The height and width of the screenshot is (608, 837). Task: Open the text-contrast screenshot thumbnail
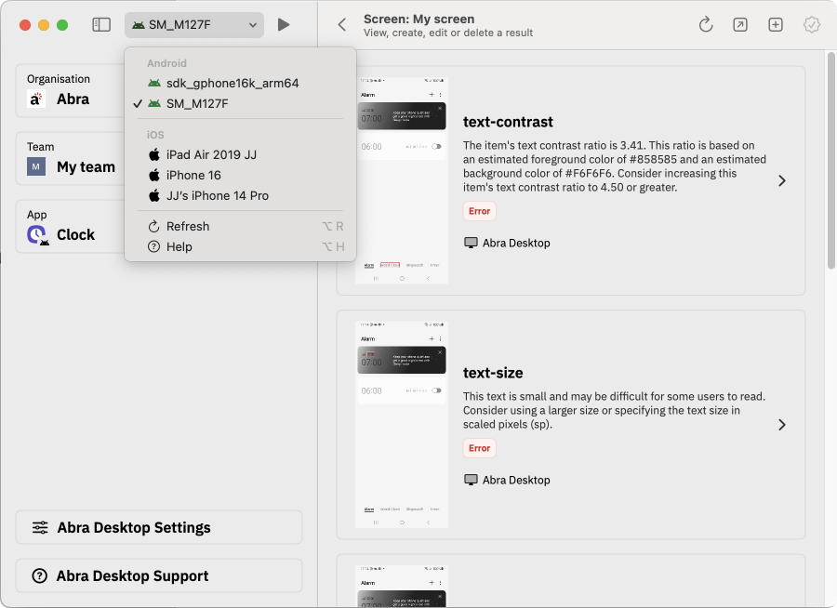point(402,180)
